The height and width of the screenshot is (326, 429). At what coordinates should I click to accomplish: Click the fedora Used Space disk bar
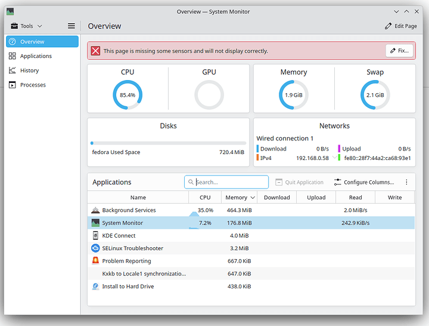168,143
